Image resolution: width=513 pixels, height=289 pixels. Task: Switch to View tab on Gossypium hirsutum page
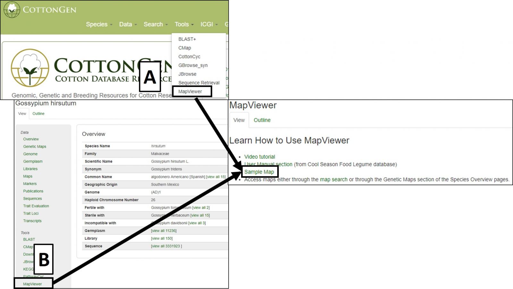[22, 113]
